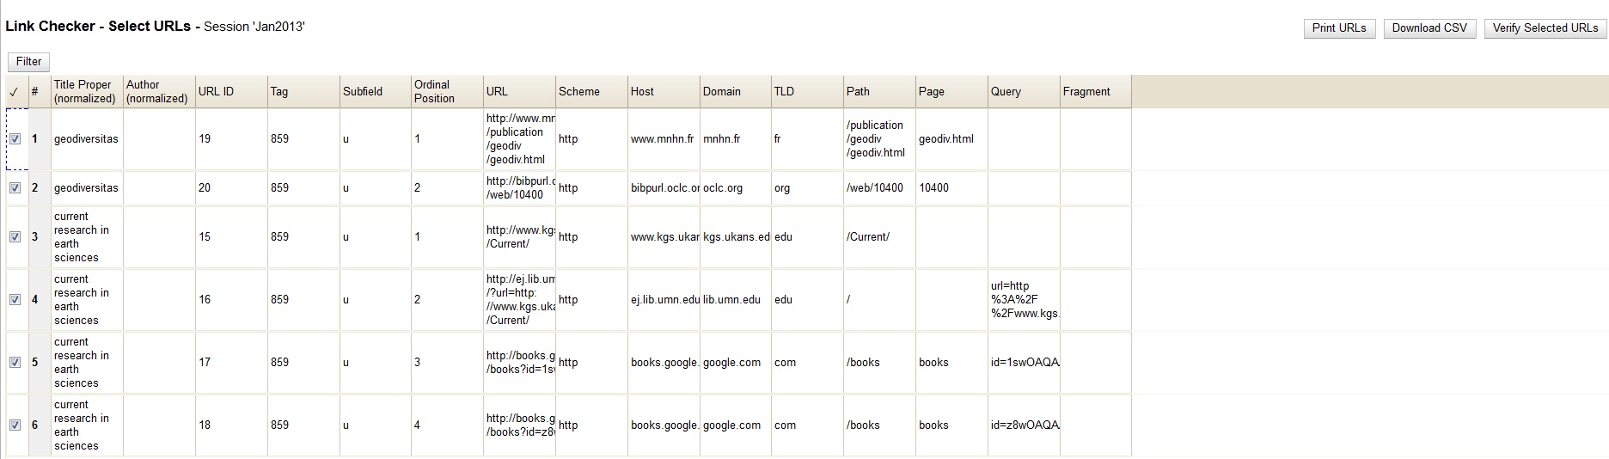The height and width of the screenshot is (459, 1609).
Task: Click page cell 'geodiv.html'
Action: (951, 138)
